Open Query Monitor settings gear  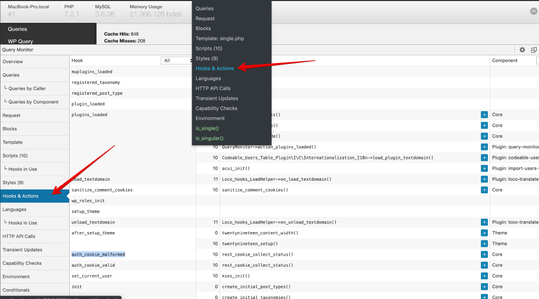(522, 50)
